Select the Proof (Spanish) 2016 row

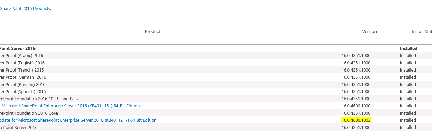click(216, 92)
